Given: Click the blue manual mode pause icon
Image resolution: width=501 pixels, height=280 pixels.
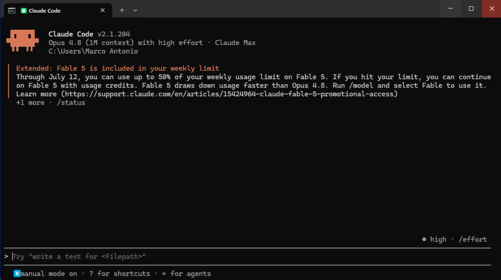Looking at the screenshot, I should pyautogui.click(x=17, y=274).
